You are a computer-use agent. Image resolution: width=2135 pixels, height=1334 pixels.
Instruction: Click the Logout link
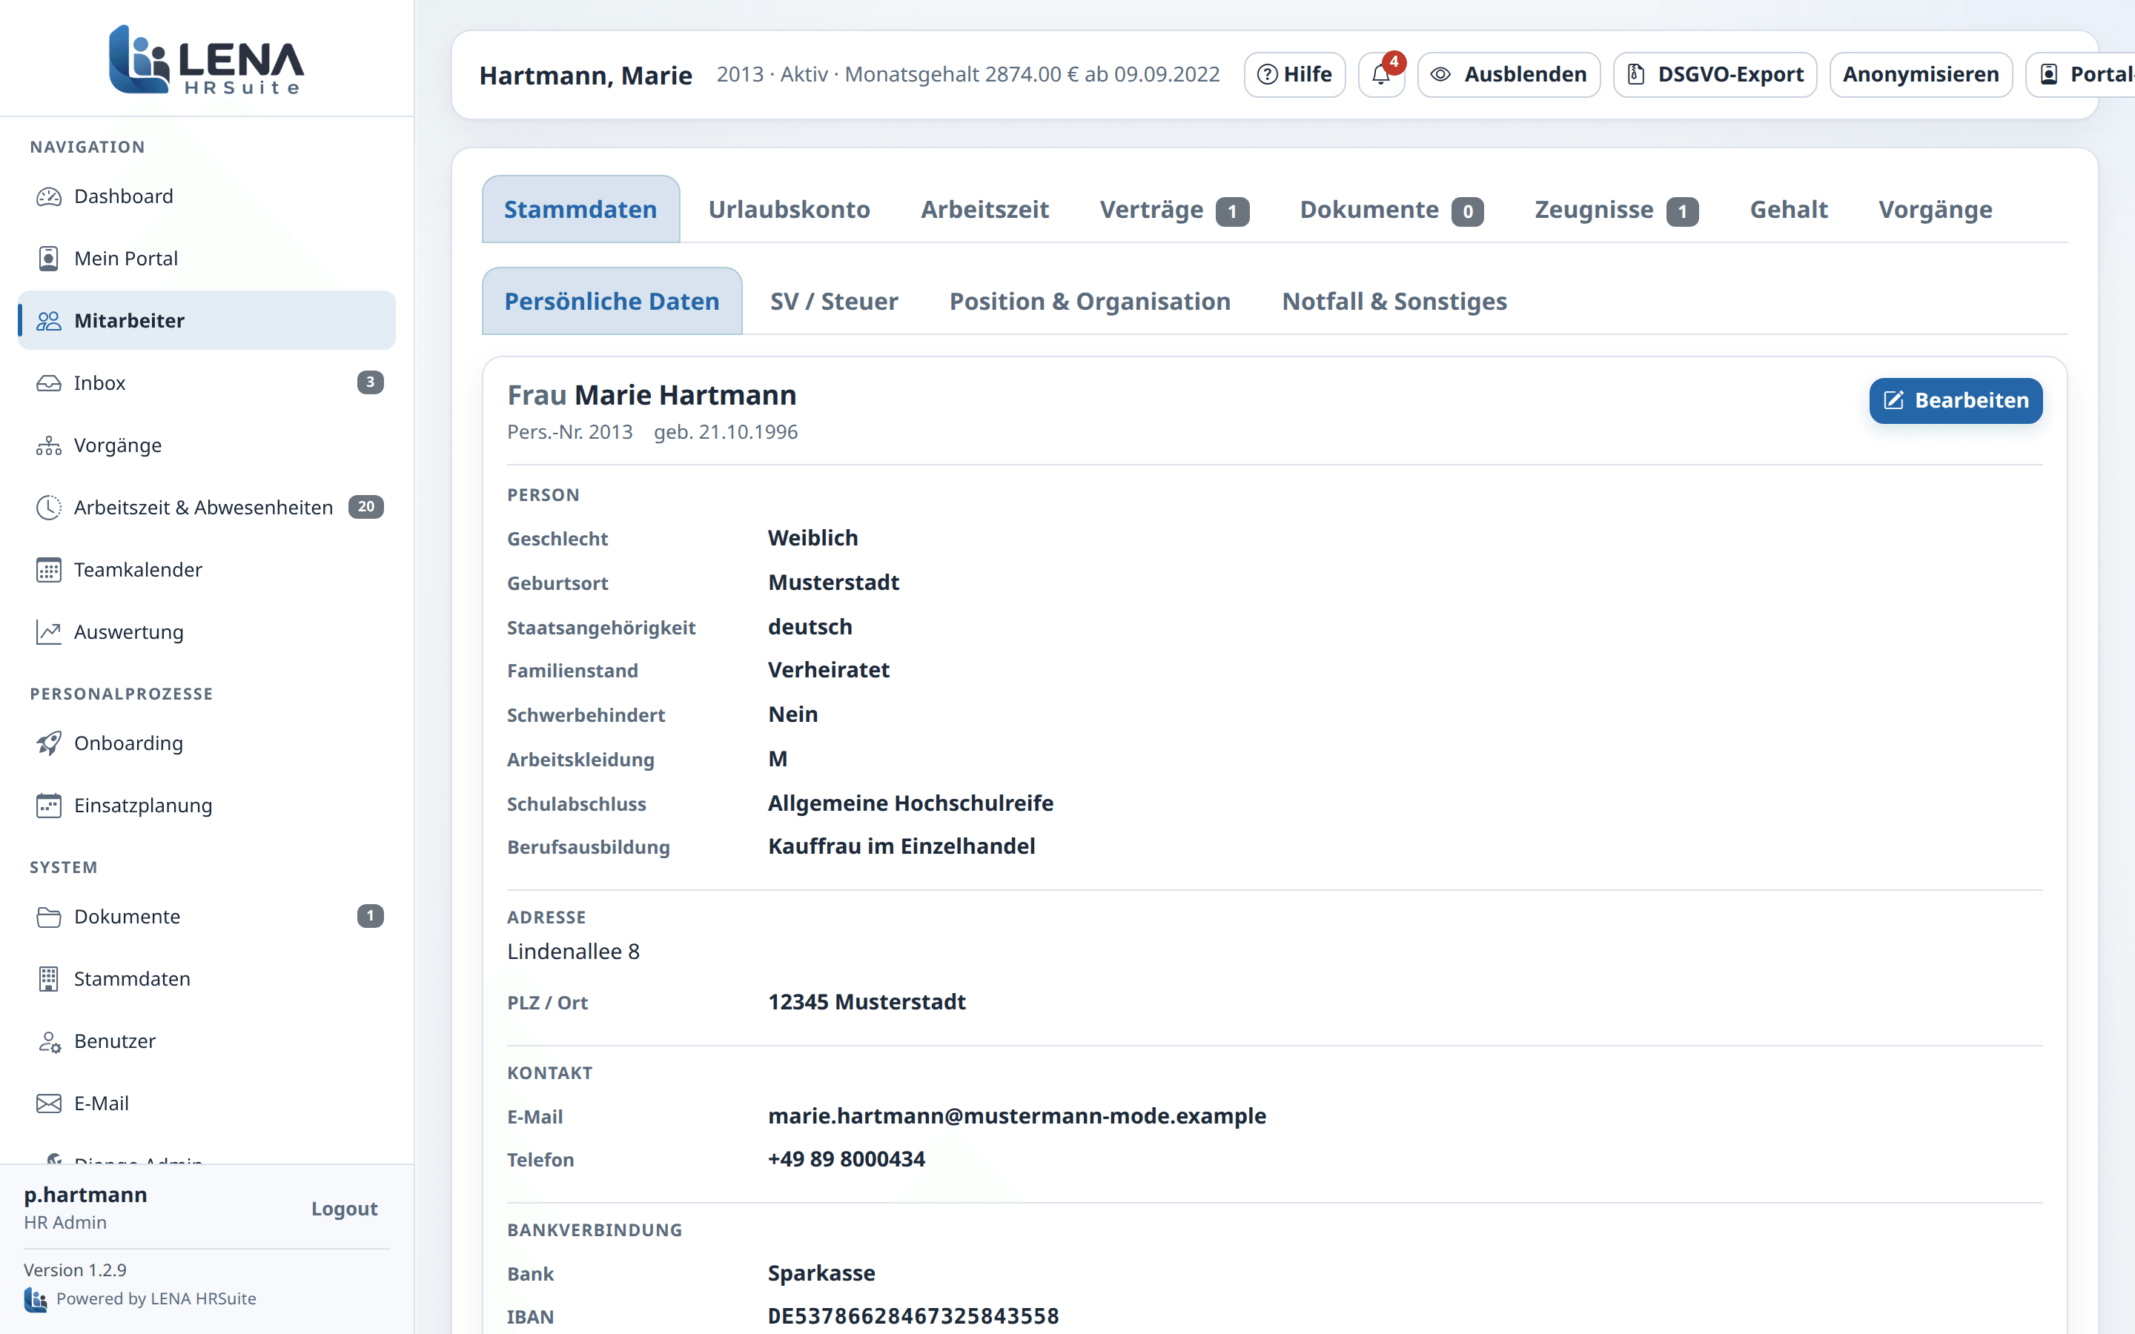click(344, 1209)
